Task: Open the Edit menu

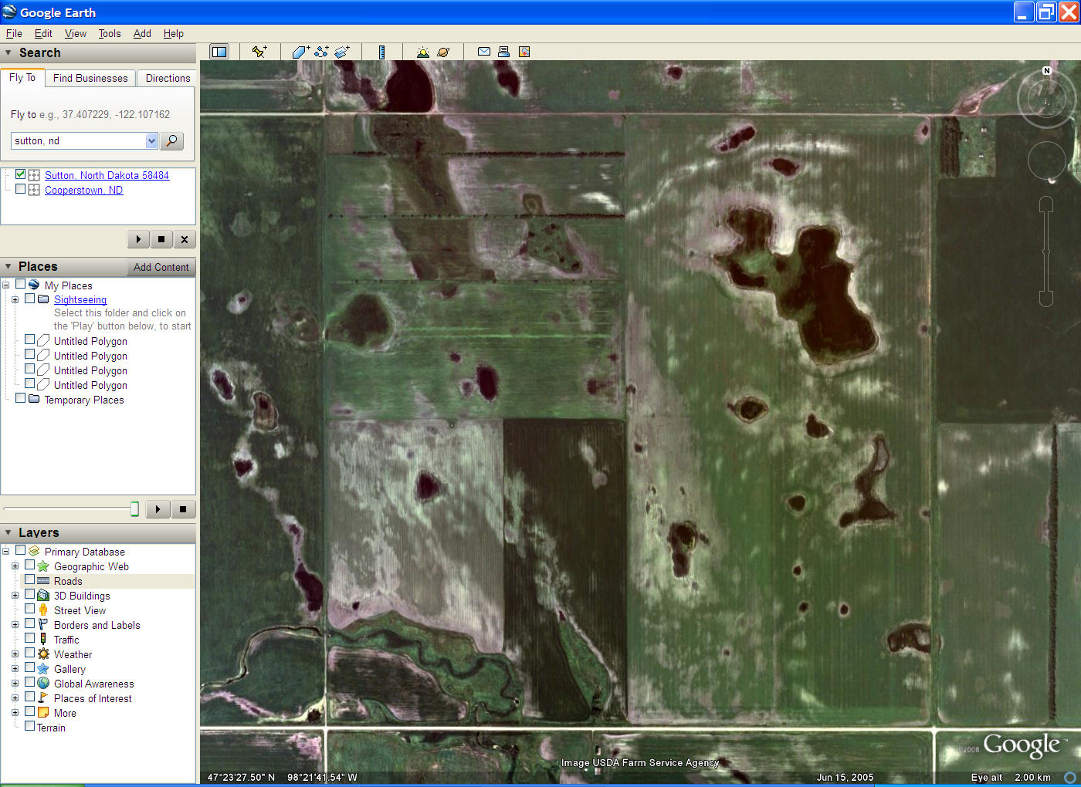Action: click(x=43, y=33)
